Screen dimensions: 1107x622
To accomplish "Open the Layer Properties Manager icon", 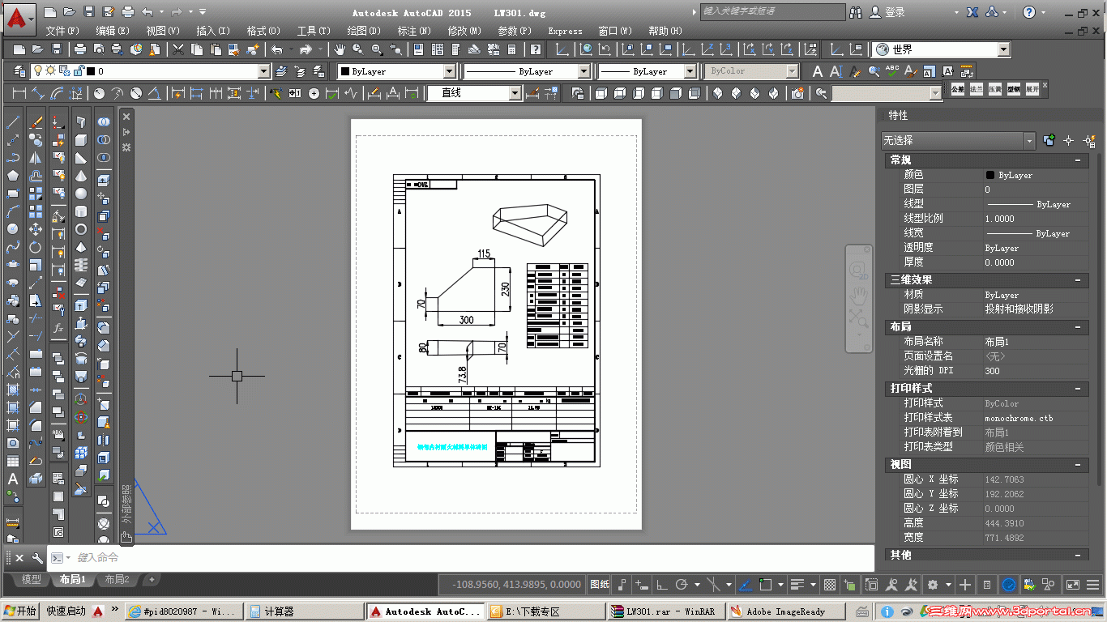I will 21,71.
